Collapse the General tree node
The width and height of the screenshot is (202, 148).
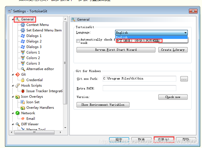13,19
